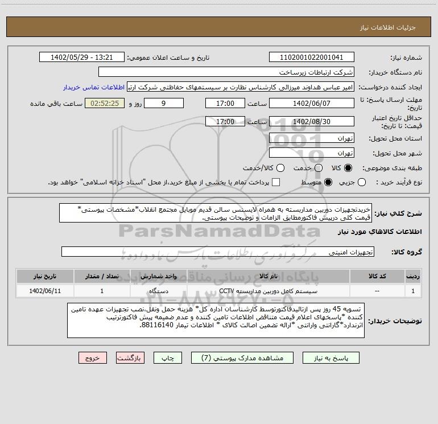The height and width of the screenshot is (424, 438).
Task: Click the response deadline date 1402/06/07
Action: click(312, 104)
